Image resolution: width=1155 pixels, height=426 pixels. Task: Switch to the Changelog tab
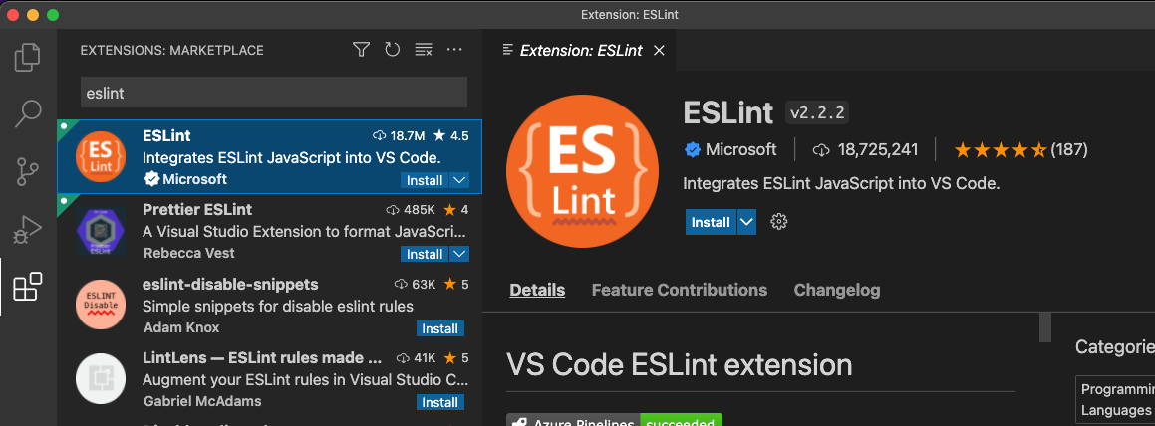(837, 290)
